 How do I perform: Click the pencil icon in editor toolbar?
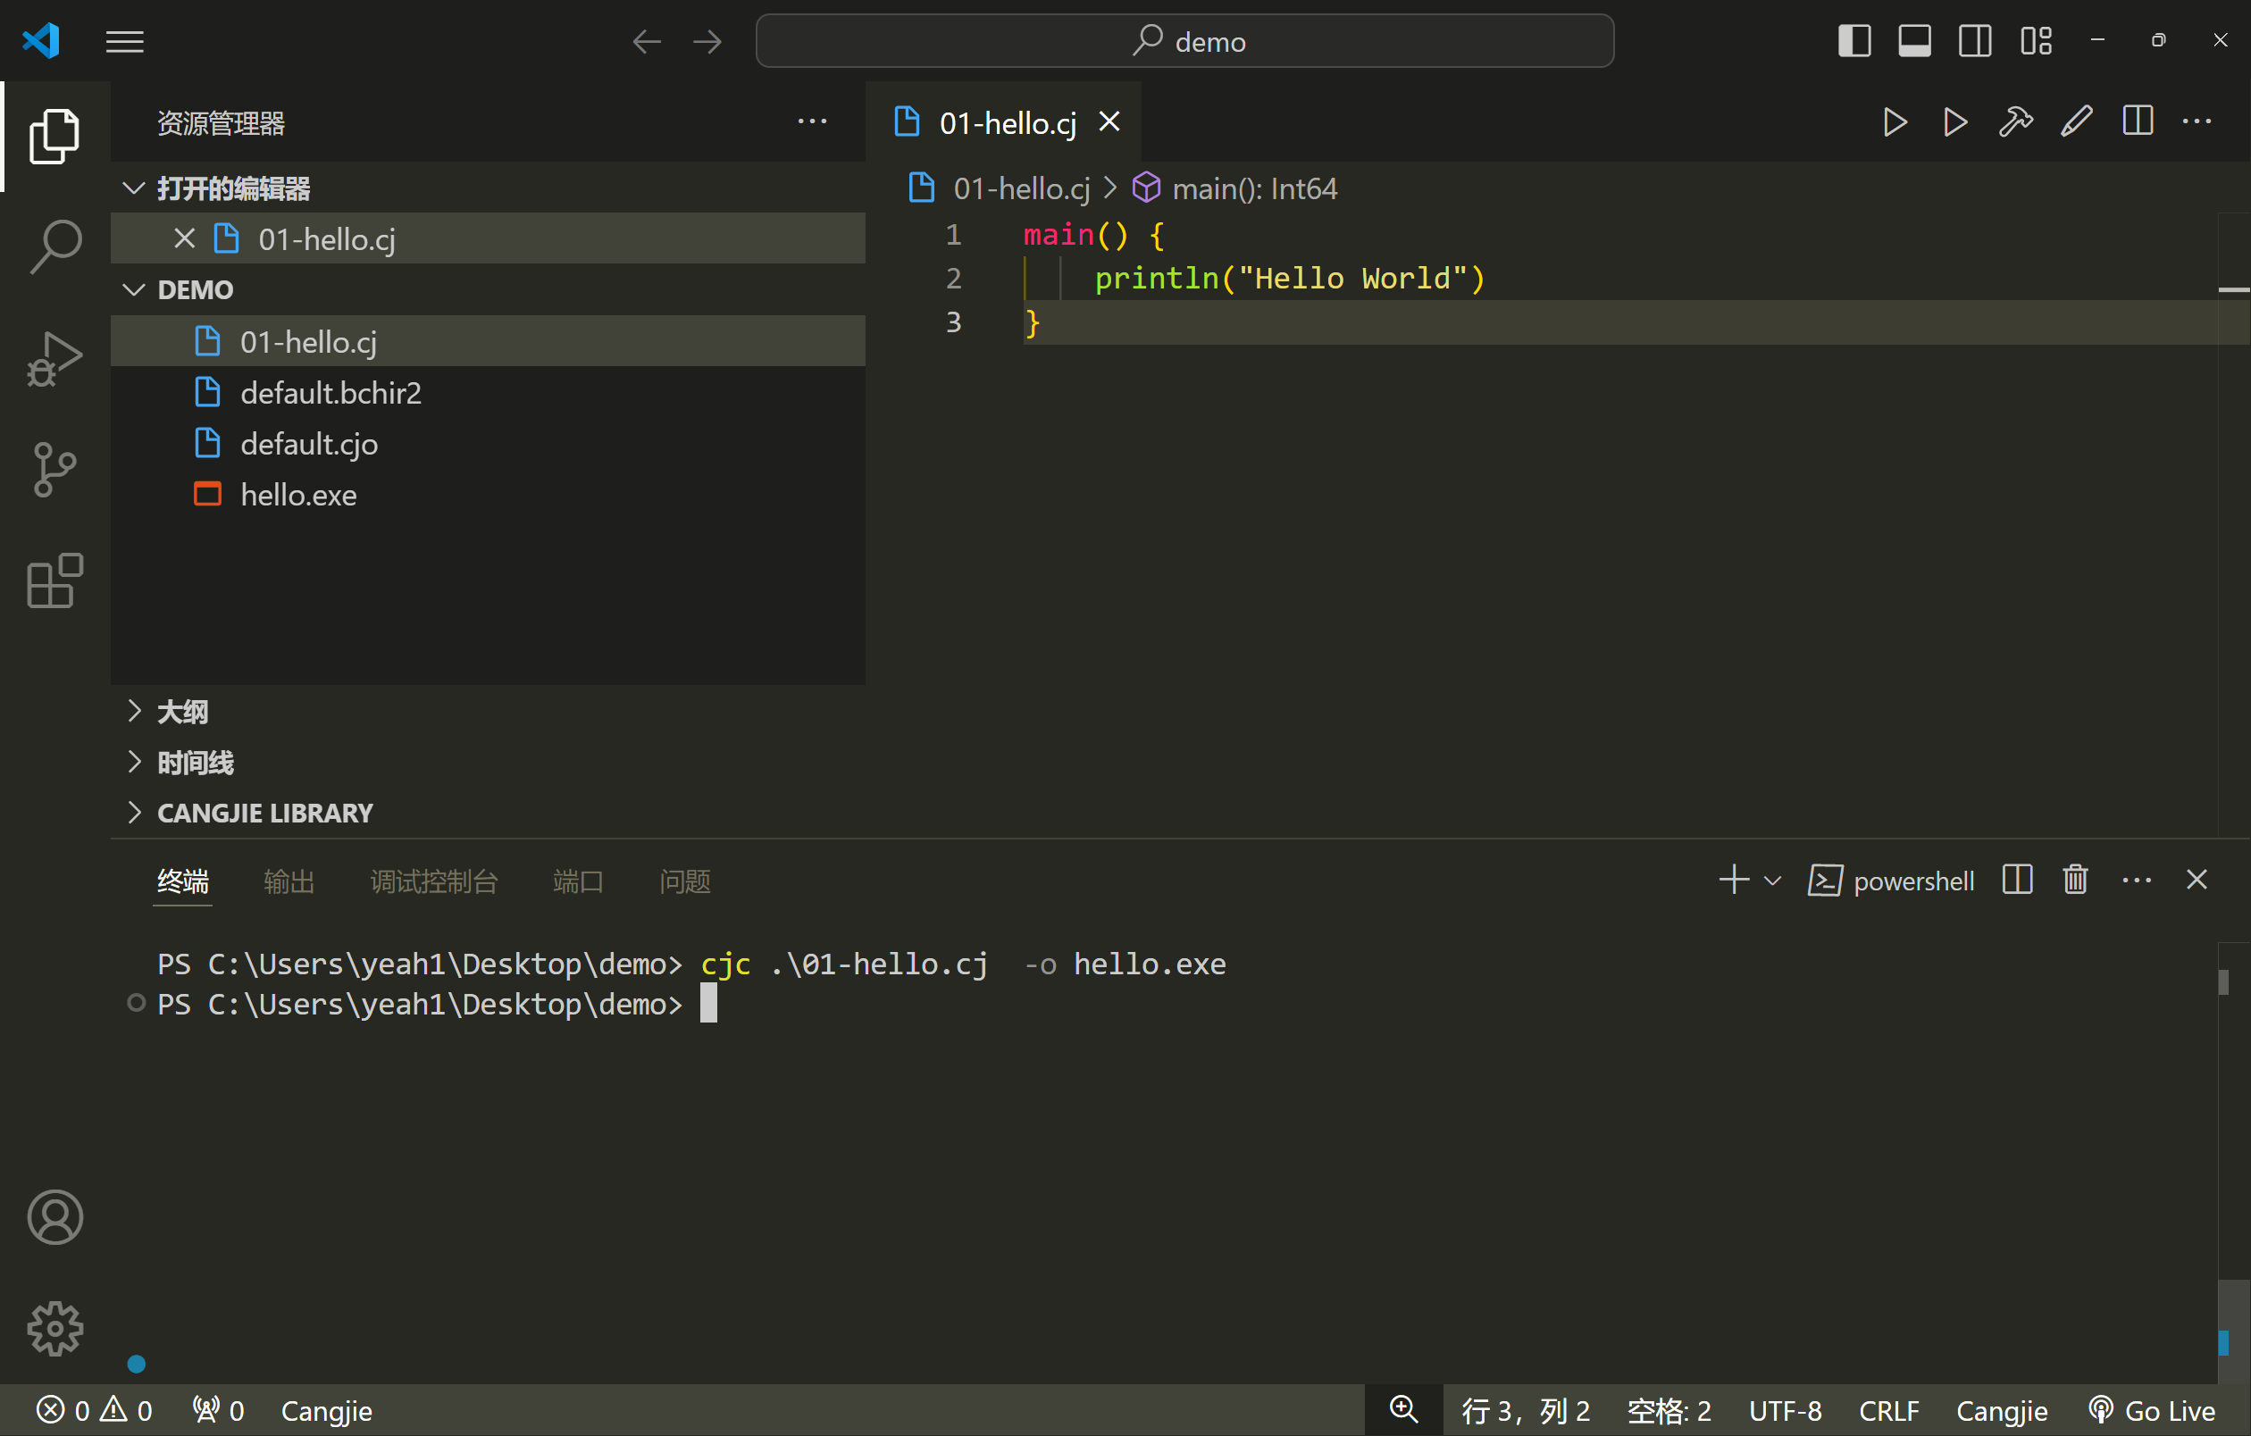click(x=2076, y=122)
